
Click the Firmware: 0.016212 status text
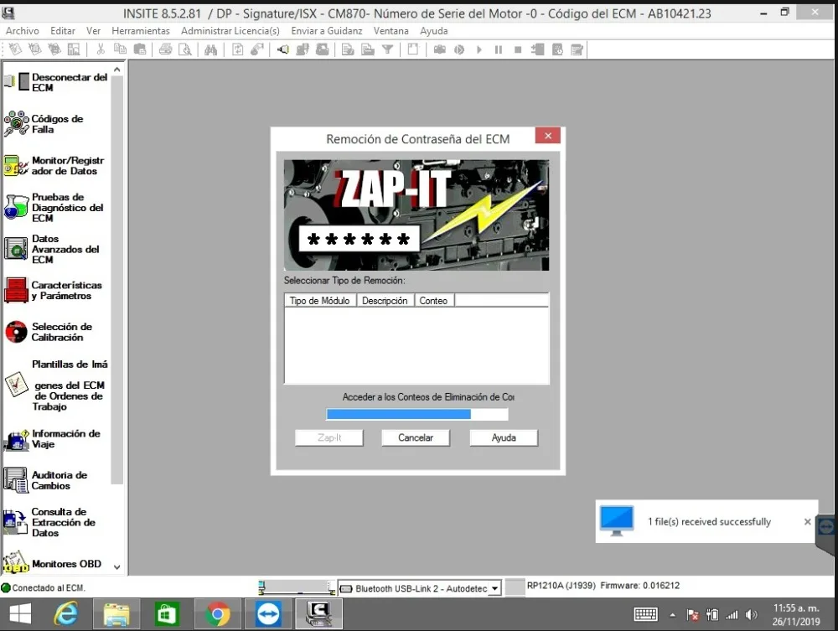[x=639, y=586]
